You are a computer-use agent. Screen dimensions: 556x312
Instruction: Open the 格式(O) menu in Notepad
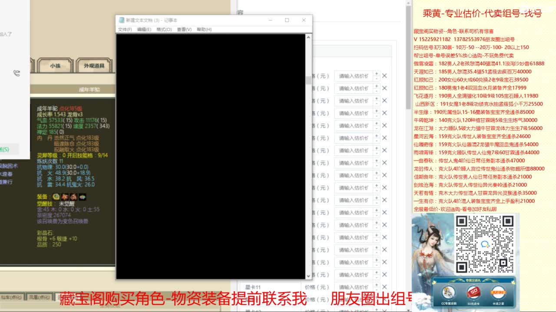pos(164,29)
